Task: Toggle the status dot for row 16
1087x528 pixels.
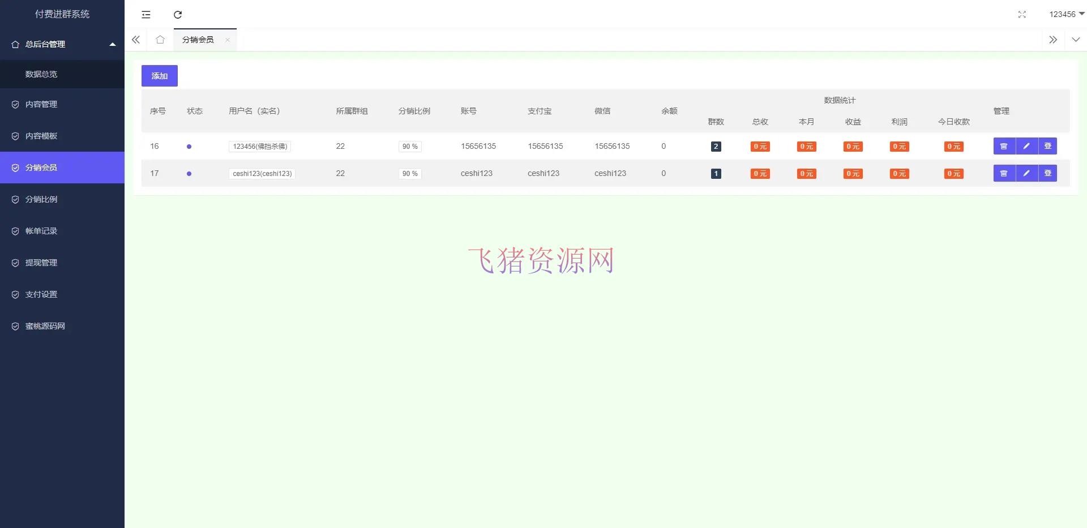Action: point(189,146)
